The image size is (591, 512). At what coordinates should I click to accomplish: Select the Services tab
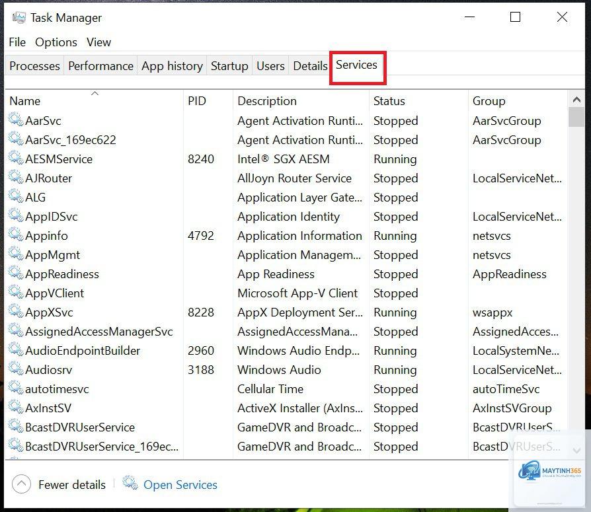[x=356, y=65]
